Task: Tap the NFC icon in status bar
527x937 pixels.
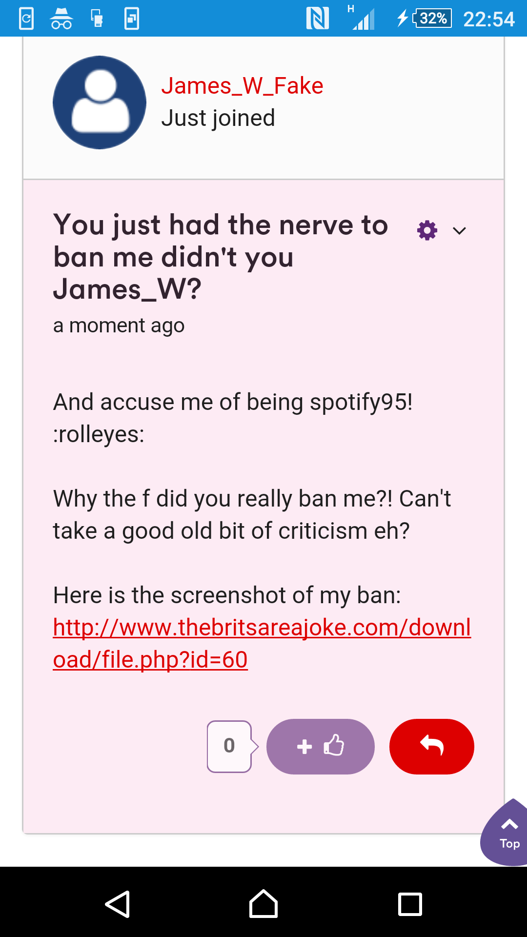Action: coord(317,19)
